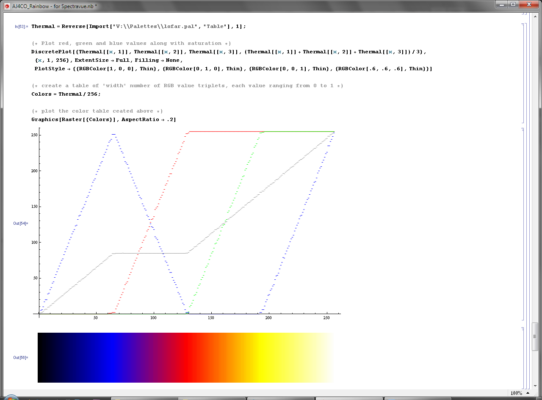
Task: Maximize the notebook window
Action: [513, 5]
